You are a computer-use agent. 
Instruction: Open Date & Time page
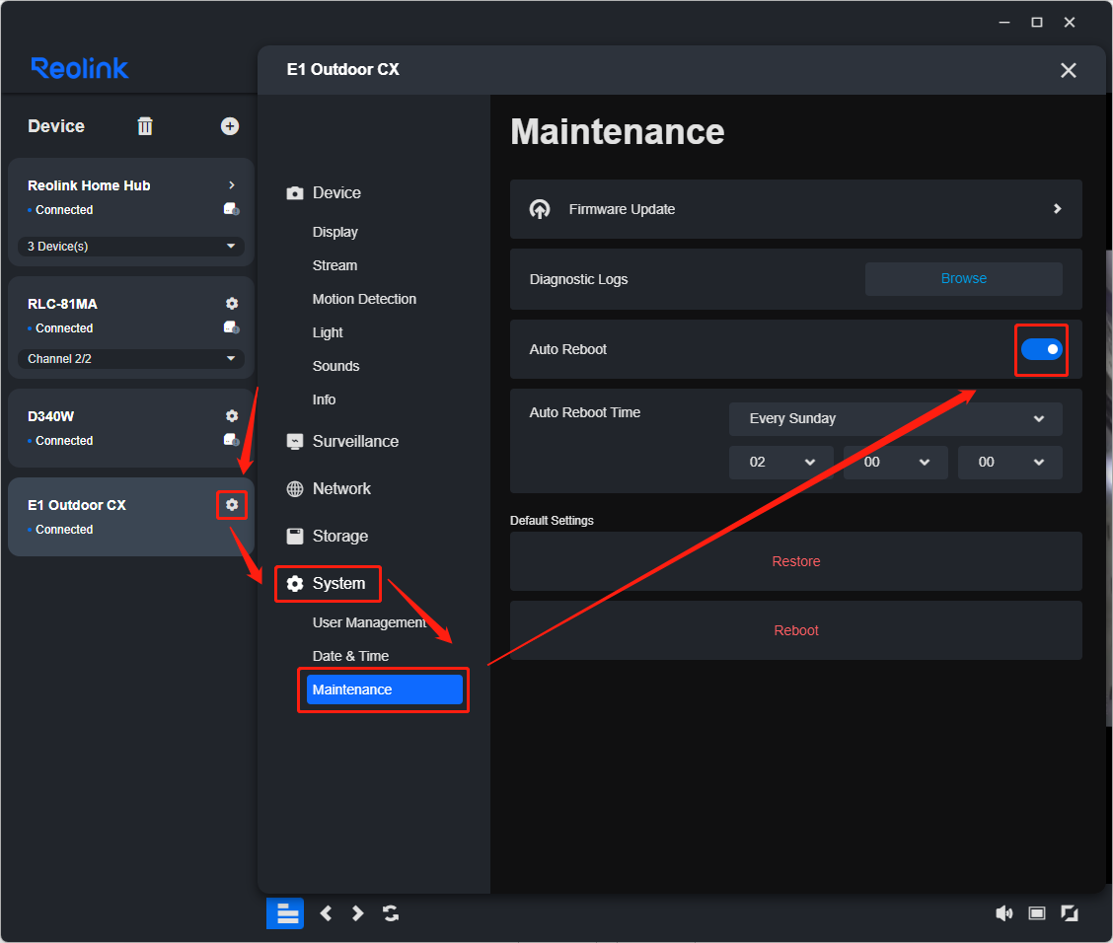pos(350,656)
